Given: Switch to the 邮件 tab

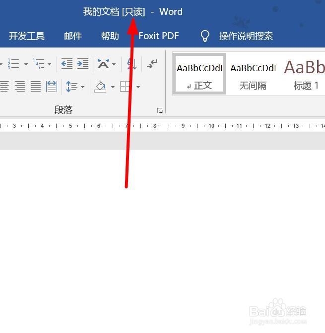Looking at the screenshot, I should (x=73, y=36).
